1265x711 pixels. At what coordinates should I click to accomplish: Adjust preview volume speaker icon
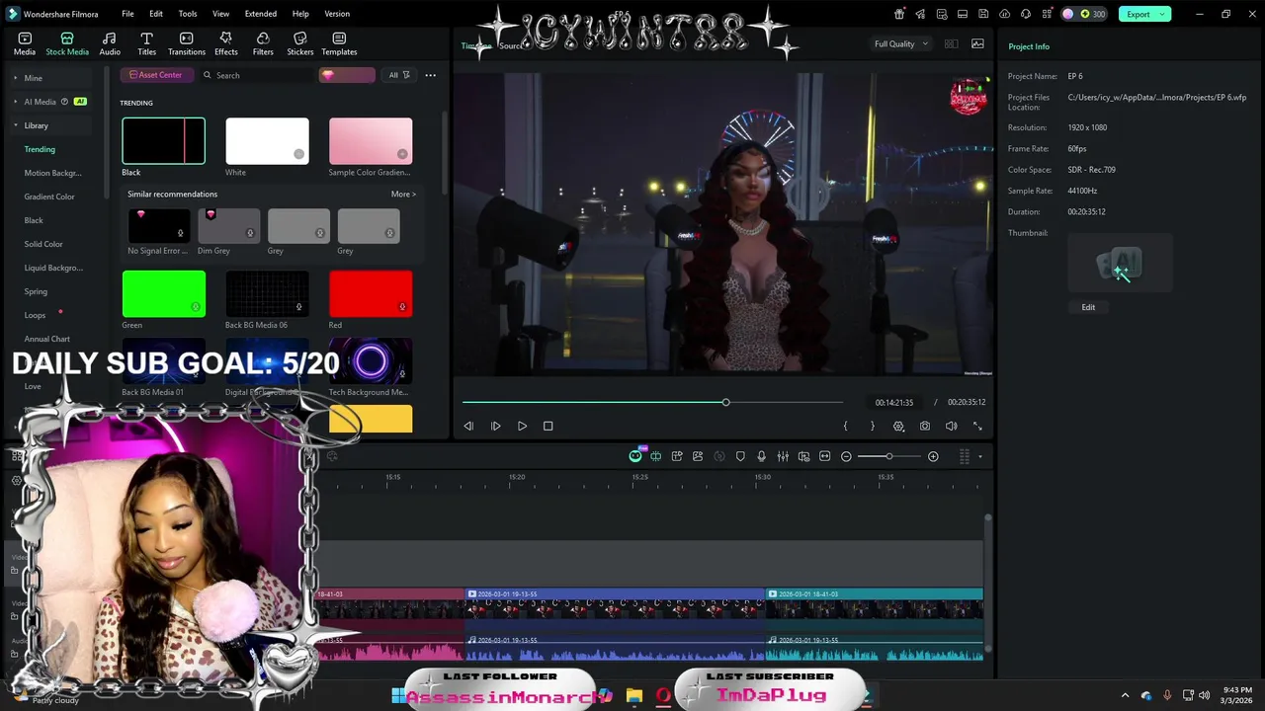click(x=951, y=426)
